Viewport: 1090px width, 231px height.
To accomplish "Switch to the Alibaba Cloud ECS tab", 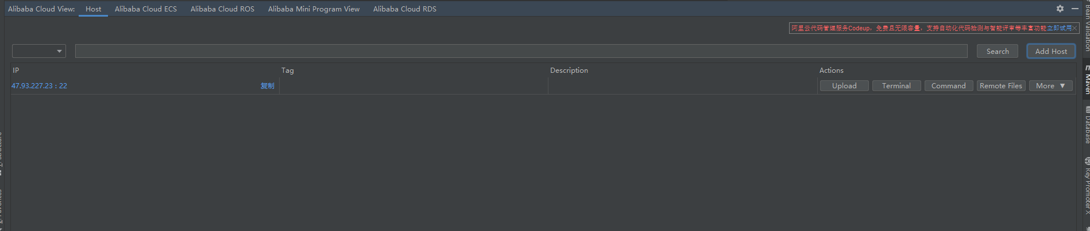I will (146, 9).
